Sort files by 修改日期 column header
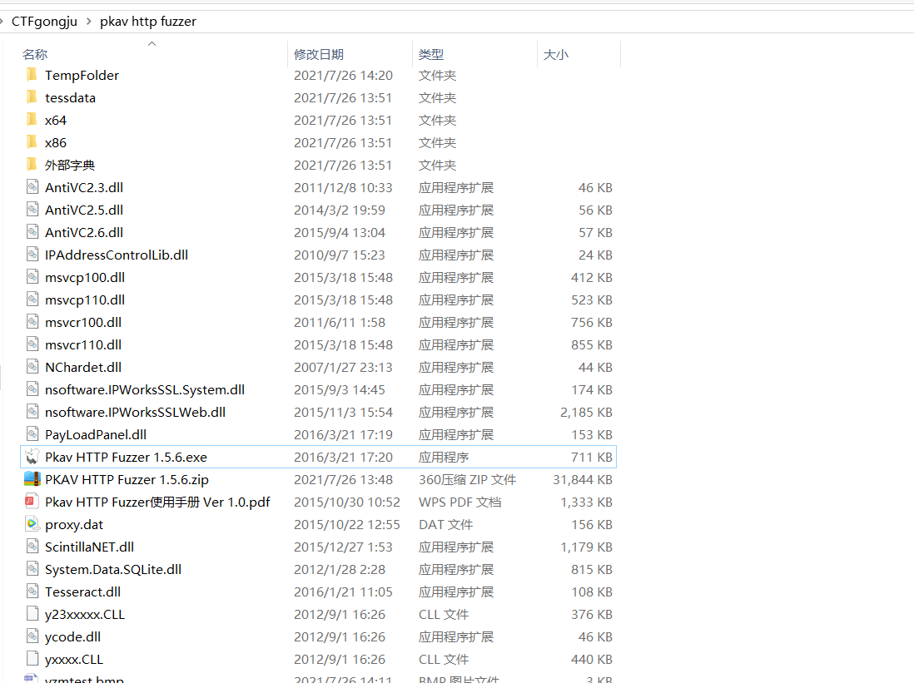This screenshot has width=914, height=688. (319, 54)
